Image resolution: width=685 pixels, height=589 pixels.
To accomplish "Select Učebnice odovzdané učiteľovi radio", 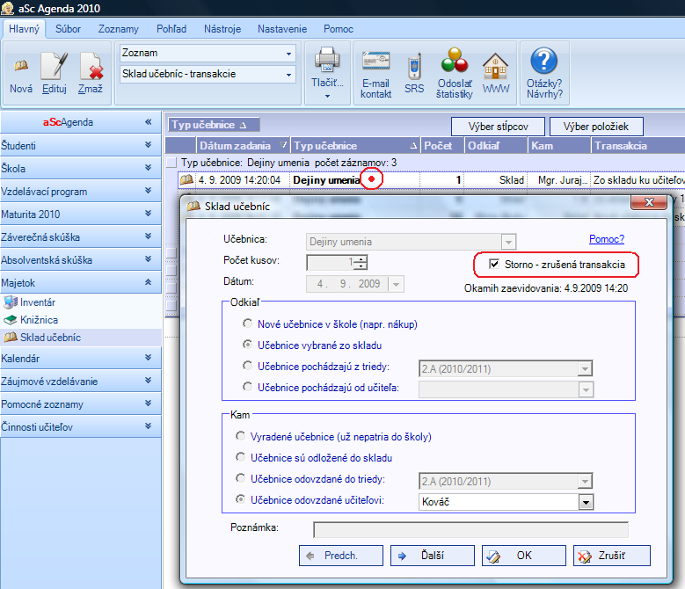I will 240,498.
